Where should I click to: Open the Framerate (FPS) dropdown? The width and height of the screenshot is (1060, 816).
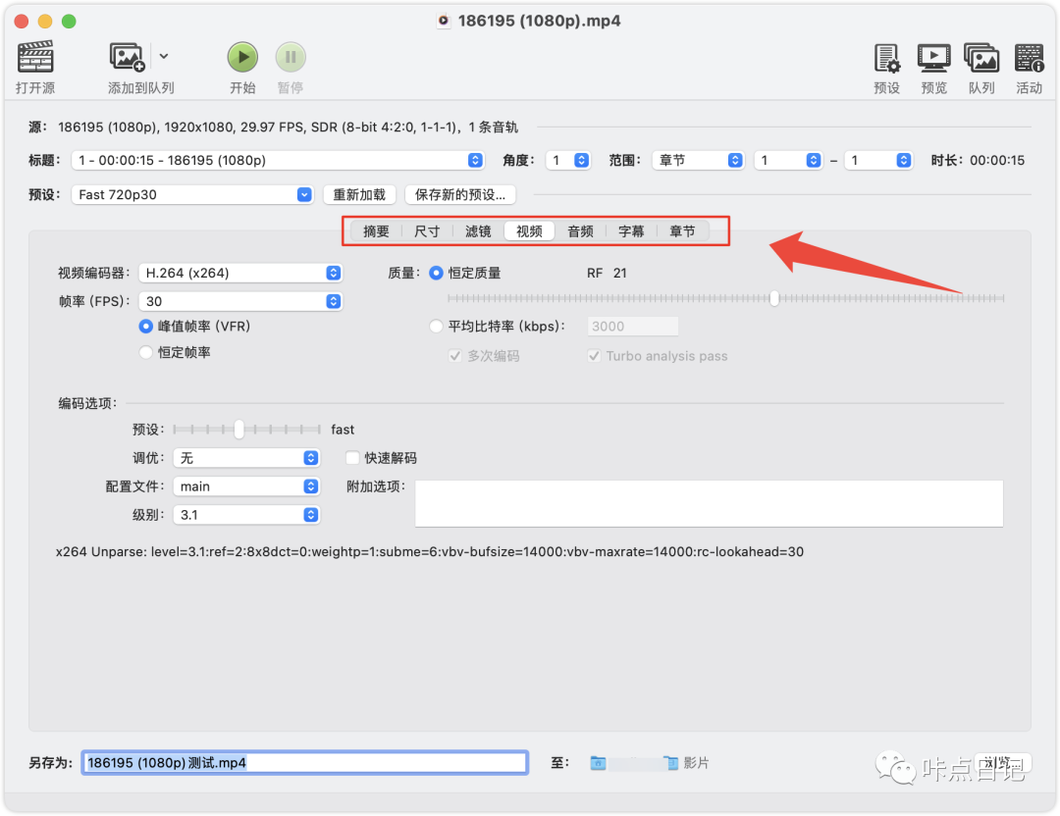pos(239,302)
